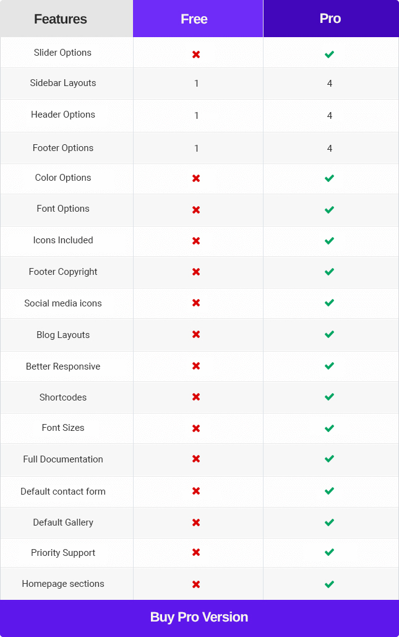The image size is (399, 637).
Task: Click green check for Default contact form
Action: pos(329,491)
